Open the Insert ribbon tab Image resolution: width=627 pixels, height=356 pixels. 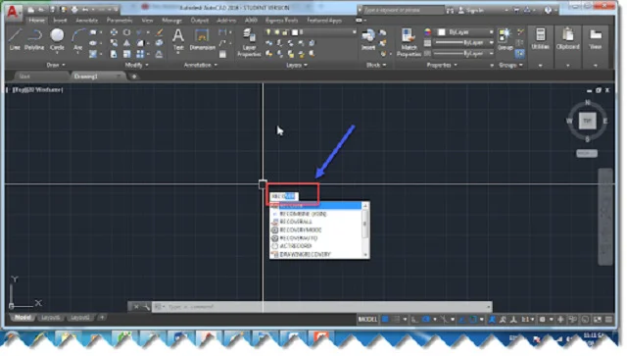[x=60, y=20]
